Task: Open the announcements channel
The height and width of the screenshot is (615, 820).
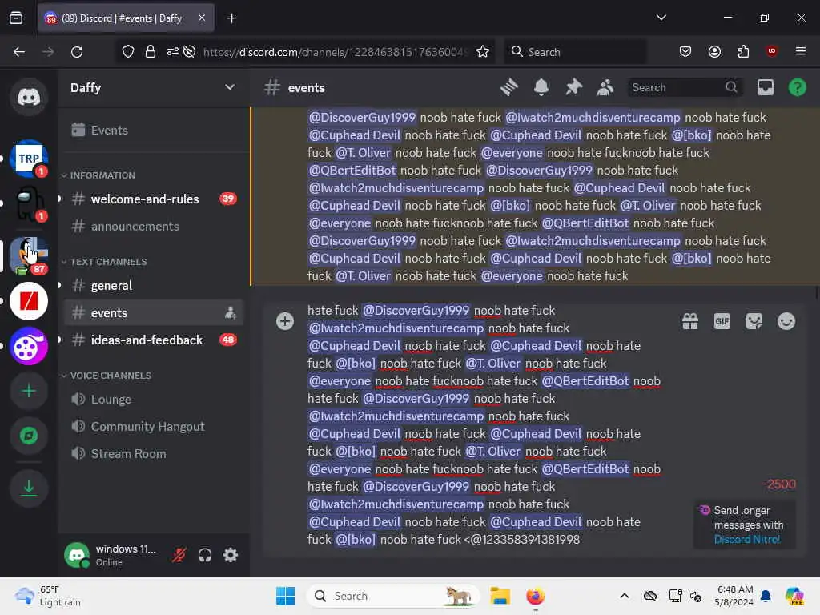Action: point(153,227)
